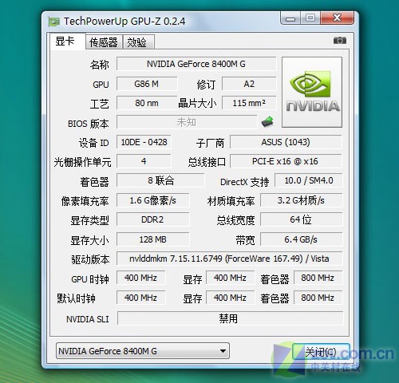Switch to the 传感器 tab
Screen dimensions: 399x383
tap(104, 42)
